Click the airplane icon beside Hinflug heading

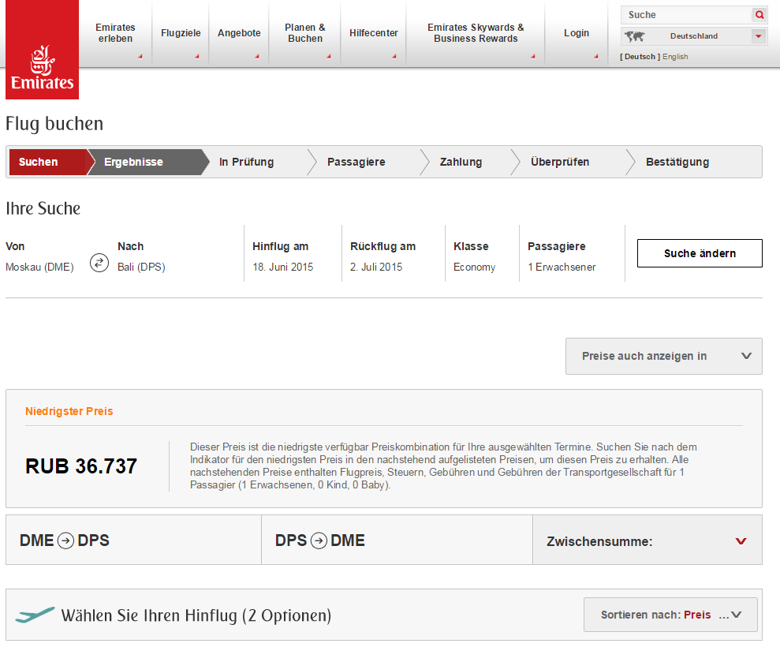tap(35, 615)
